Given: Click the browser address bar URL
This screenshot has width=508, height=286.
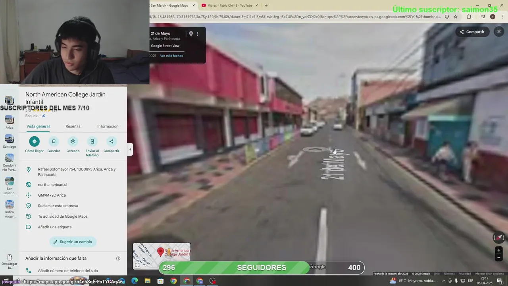Looking at the screenshot, I should tap(296, 17).
